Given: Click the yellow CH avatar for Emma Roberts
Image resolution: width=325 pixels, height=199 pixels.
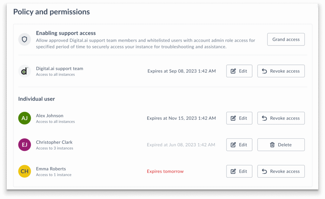Looking at the screenshot, I should click(24, 171).
